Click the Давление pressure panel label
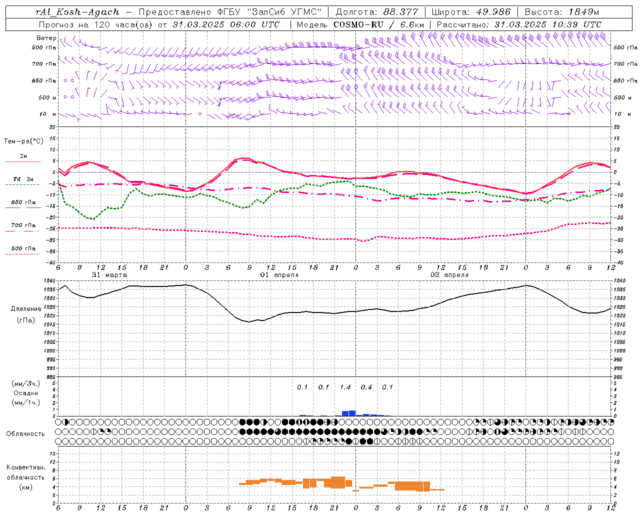The image size is (640, 512). (x=26, y=309)
